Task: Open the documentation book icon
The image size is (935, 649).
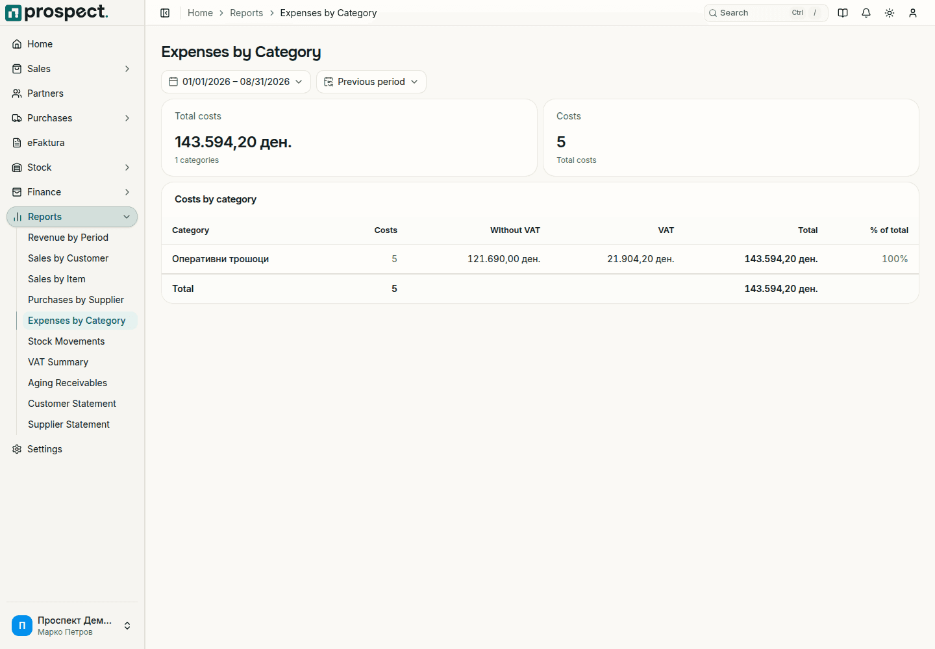Action: pos(843,13)
